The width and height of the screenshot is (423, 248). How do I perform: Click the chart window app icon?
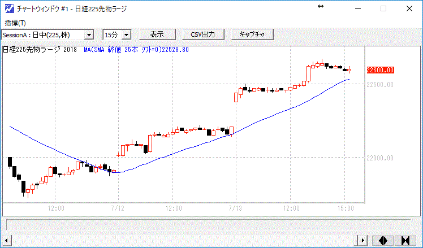click(x=10, y=8)
